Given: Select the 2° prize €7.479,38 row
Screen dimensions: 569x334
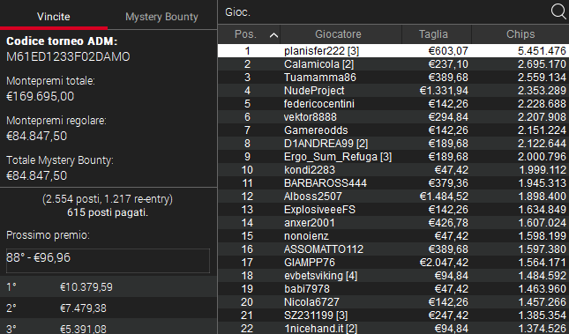Looking at the screenshot, I should [109, 308].
